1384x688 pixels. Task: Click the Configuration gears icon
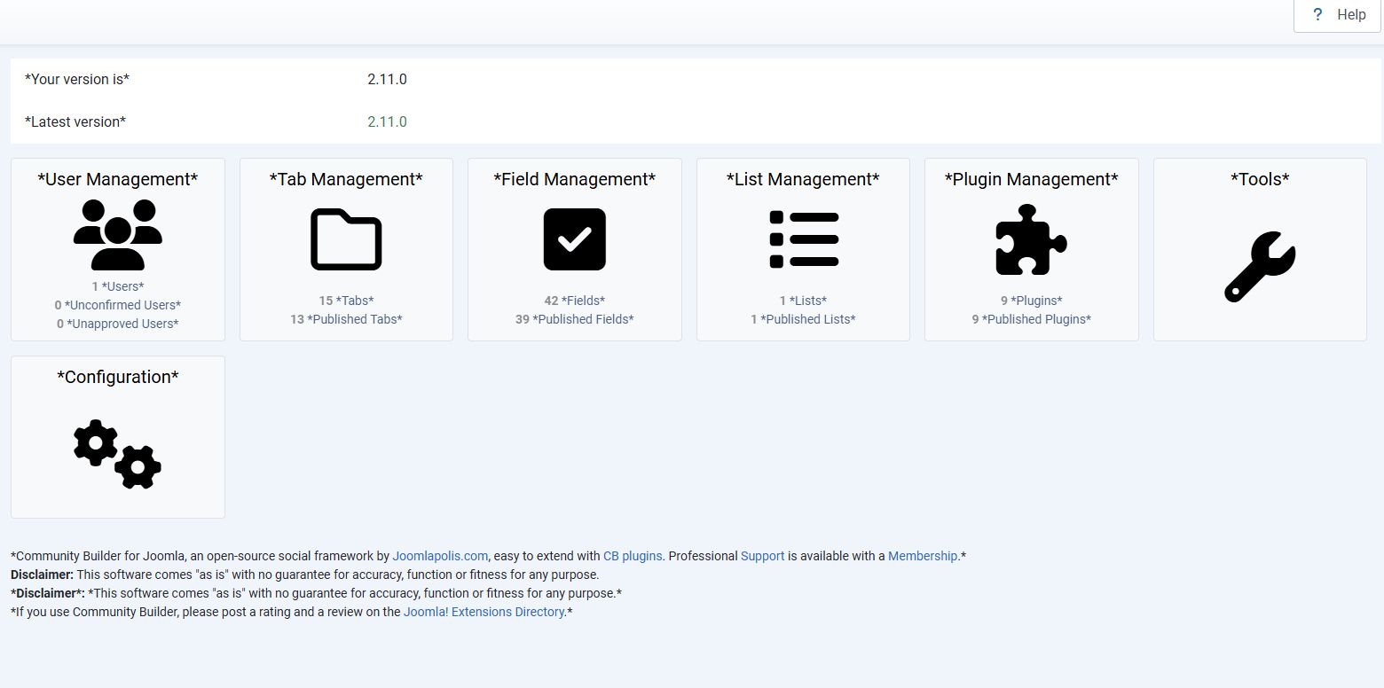[118, 454]
